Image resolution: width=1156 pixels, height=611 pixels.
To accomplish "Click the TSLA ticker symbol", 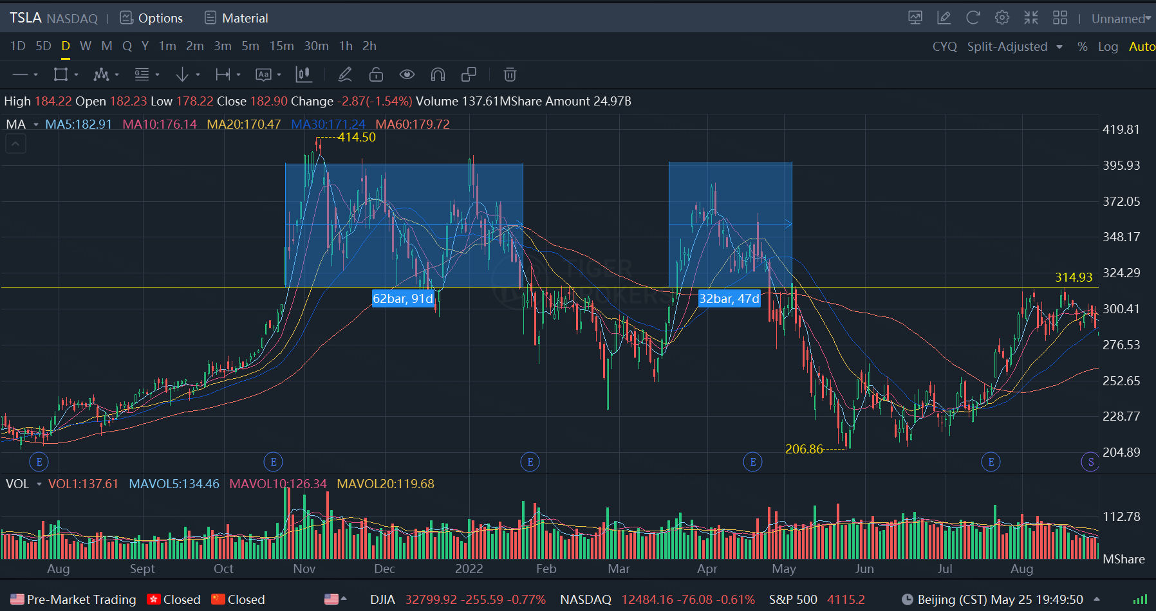I will [26, 18].
